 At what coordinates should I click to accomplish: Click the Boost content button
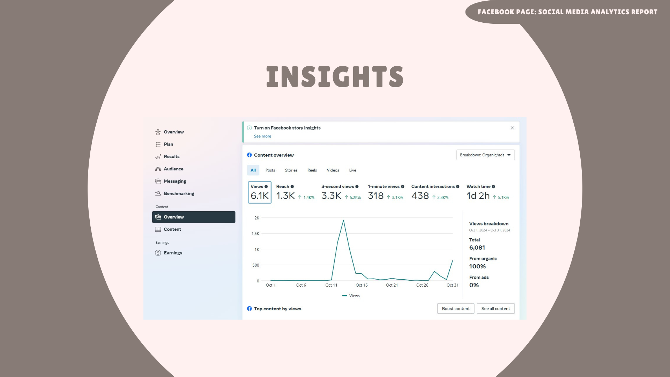455,309
